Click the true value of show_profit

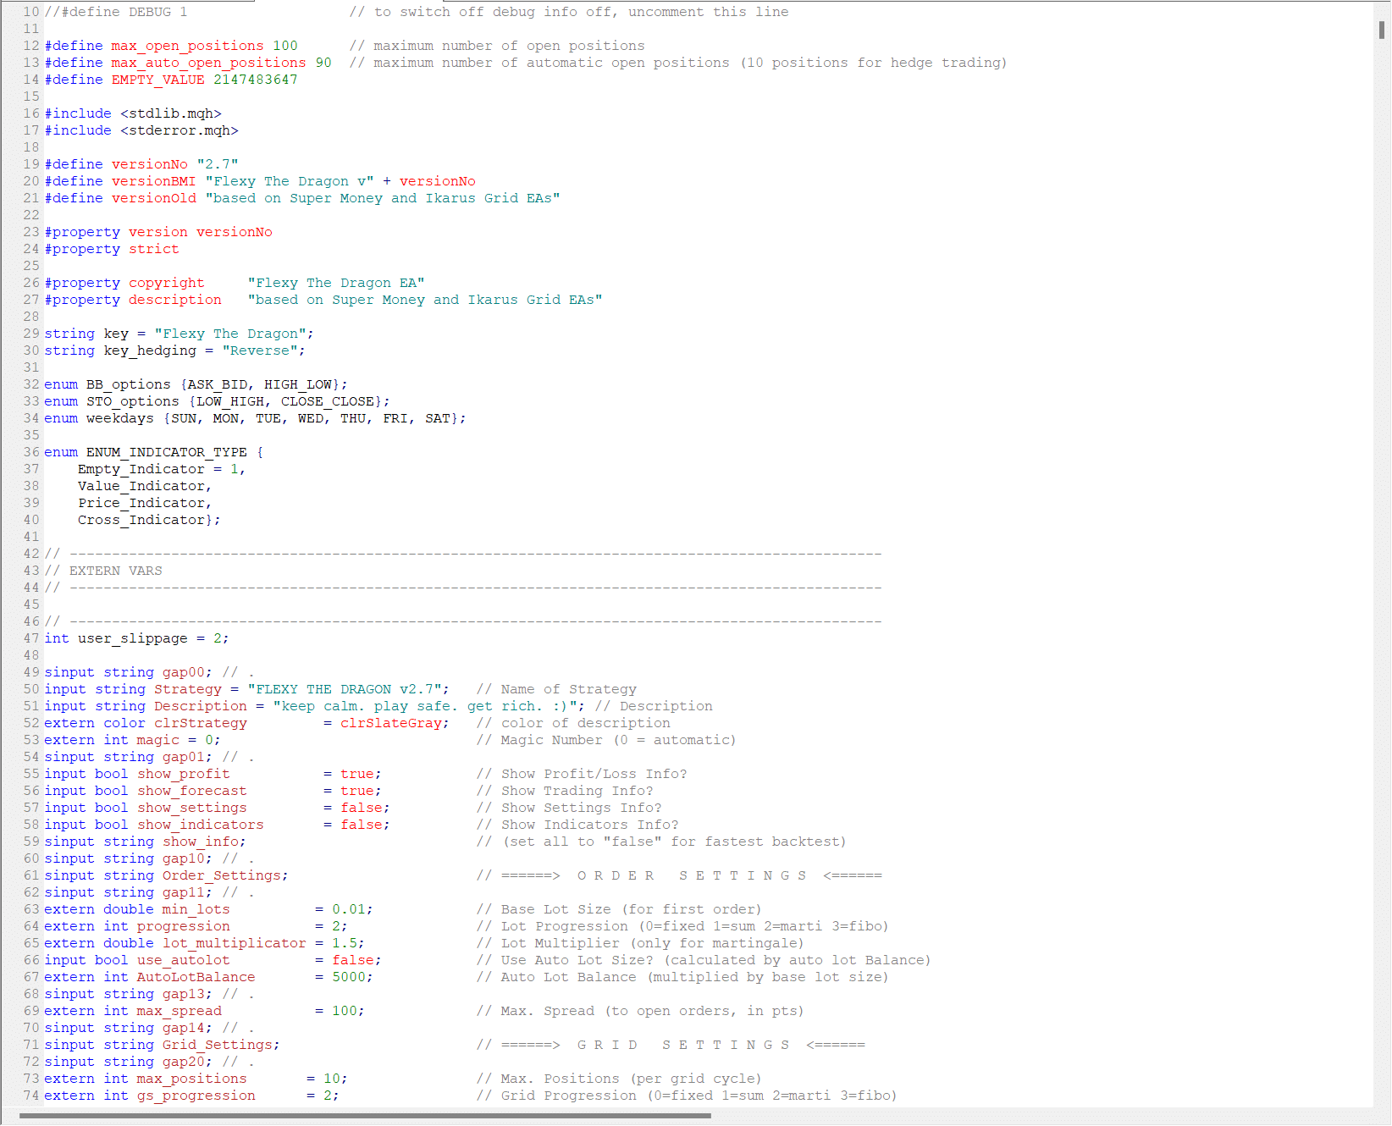point(356,774)
